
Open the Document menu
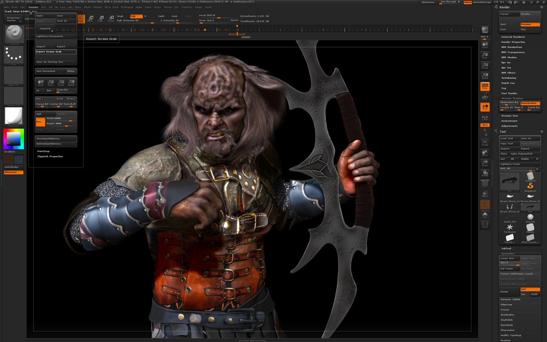33,7
